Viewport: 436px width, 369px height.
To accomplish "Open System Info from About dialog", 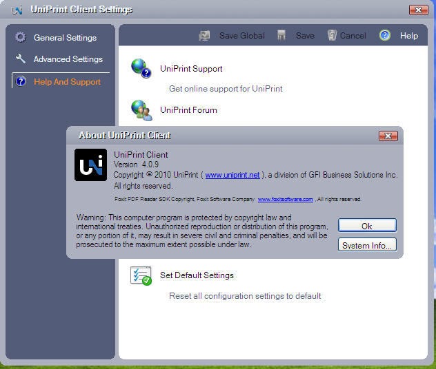I will 367,245.
